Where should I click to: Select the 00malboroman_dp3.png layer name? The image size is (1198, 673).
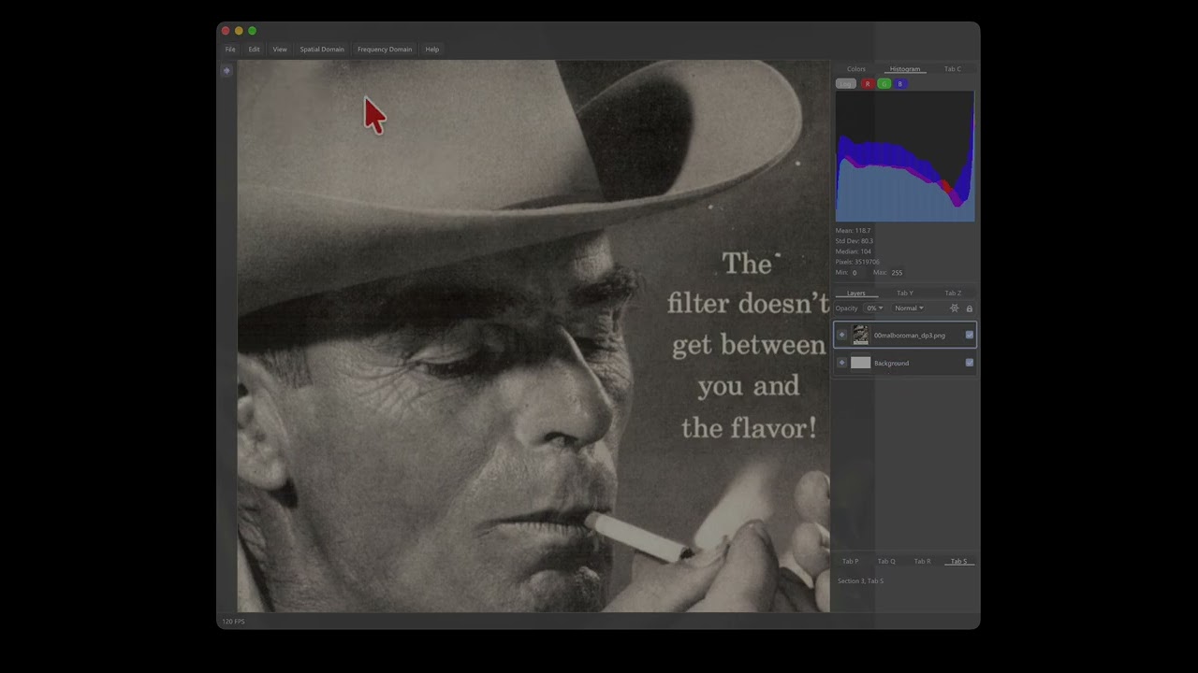tap(910, 336)
